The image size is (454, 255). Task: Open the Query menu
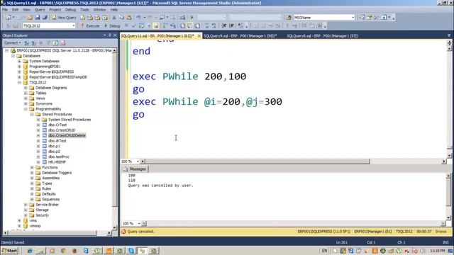(x=40, y=9)
